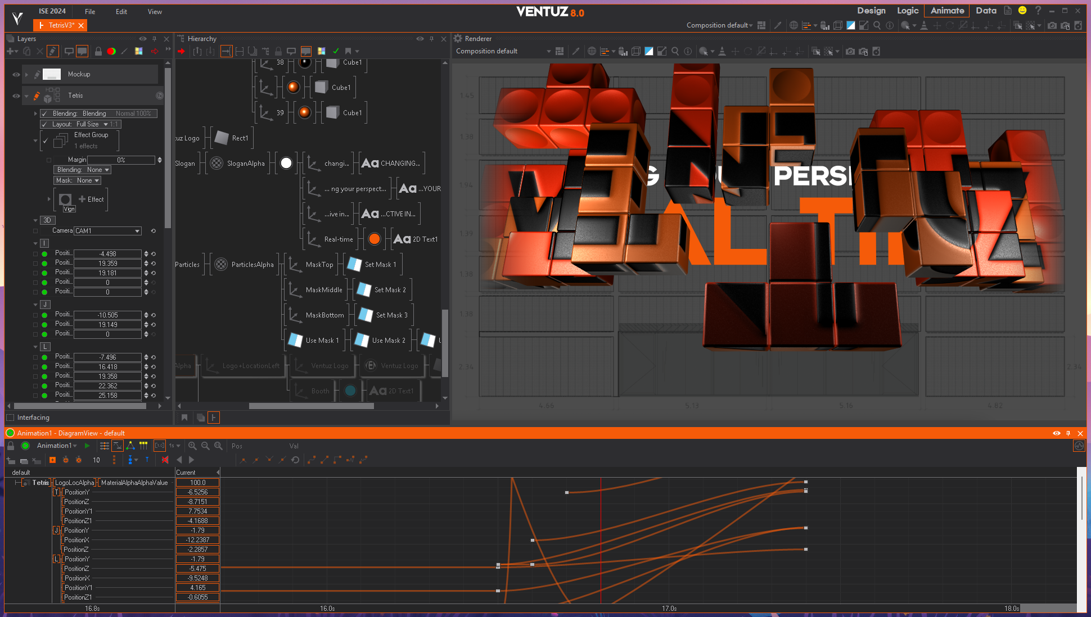Zoom in on the animation diagram
The height and width of the screenshot is (617, 1091).
click(192, 446)
